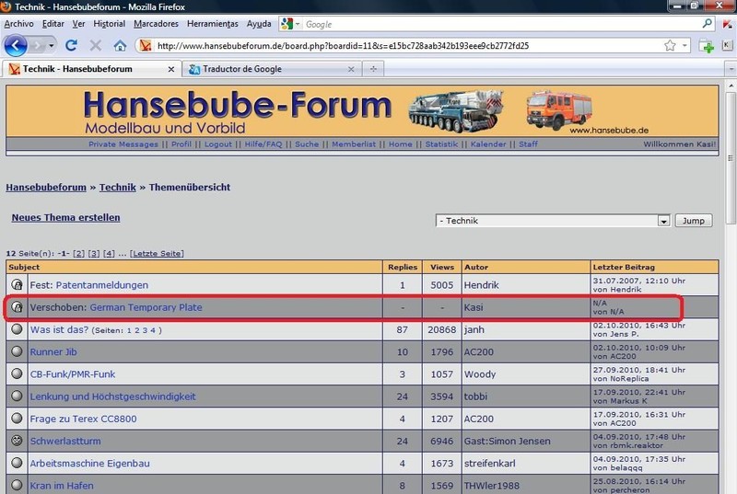Open page 3 of Was ist das? thread
Viewport: 737px width, 494px height.
click(x=145, y=330)
